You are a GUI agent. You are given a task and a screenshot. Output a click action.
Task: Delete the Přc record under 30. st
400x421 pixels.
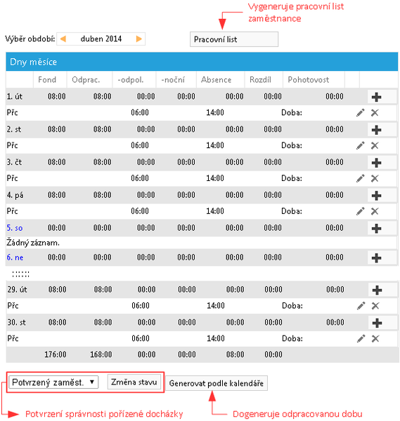click(375, 339)
